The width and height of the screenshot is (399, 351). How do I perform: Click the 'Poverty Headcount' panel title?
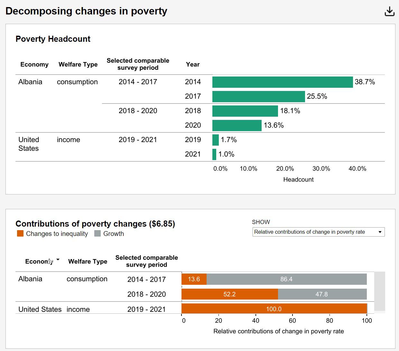(53, 39)
